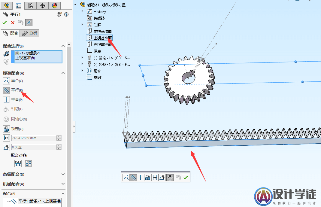Image resolution: width=321 pixels, height=207 pixels.
Task: Open the help icon with the star
Action: 59,14
